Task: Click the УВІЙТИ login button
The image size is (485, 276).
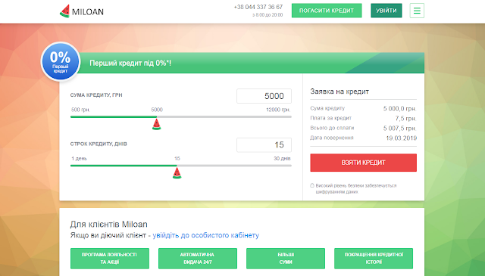Action: [386, 11]
